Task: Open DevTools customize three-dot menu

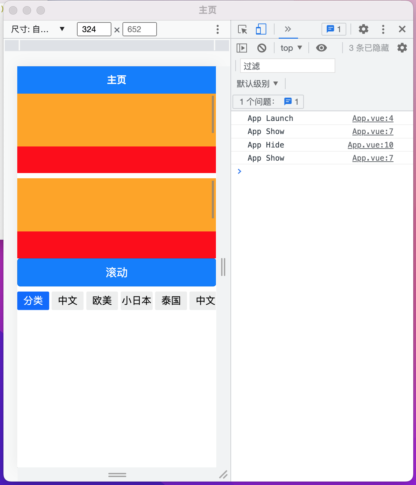Action: coord(383,29)
